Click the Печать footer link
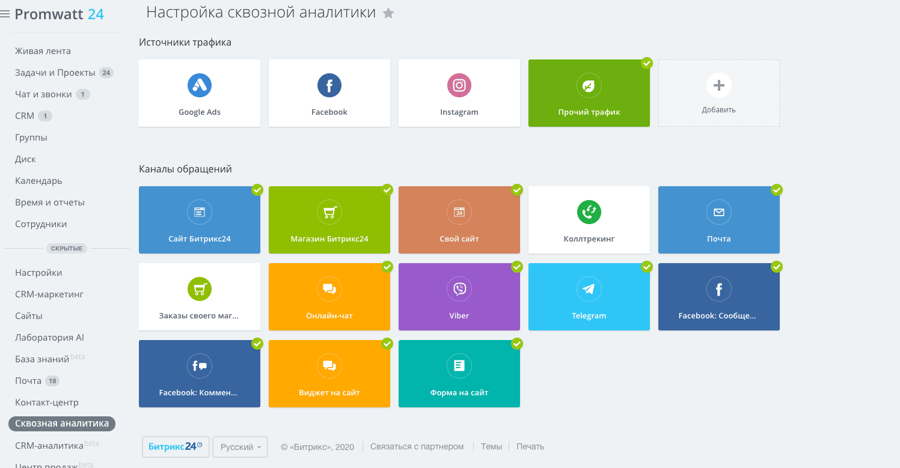900x468 pixels. click(x=530, y=446)
